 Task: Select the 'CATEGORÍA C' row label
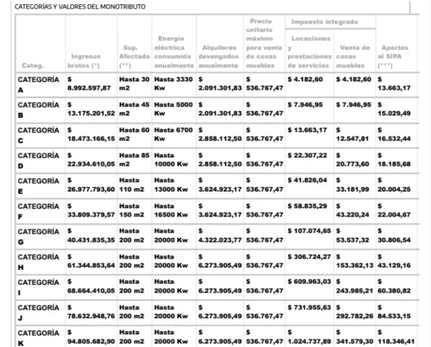(x=38, y=135)
